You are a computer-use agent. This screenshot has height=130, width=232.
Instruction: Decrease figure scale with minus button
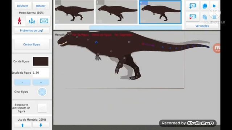22,82
